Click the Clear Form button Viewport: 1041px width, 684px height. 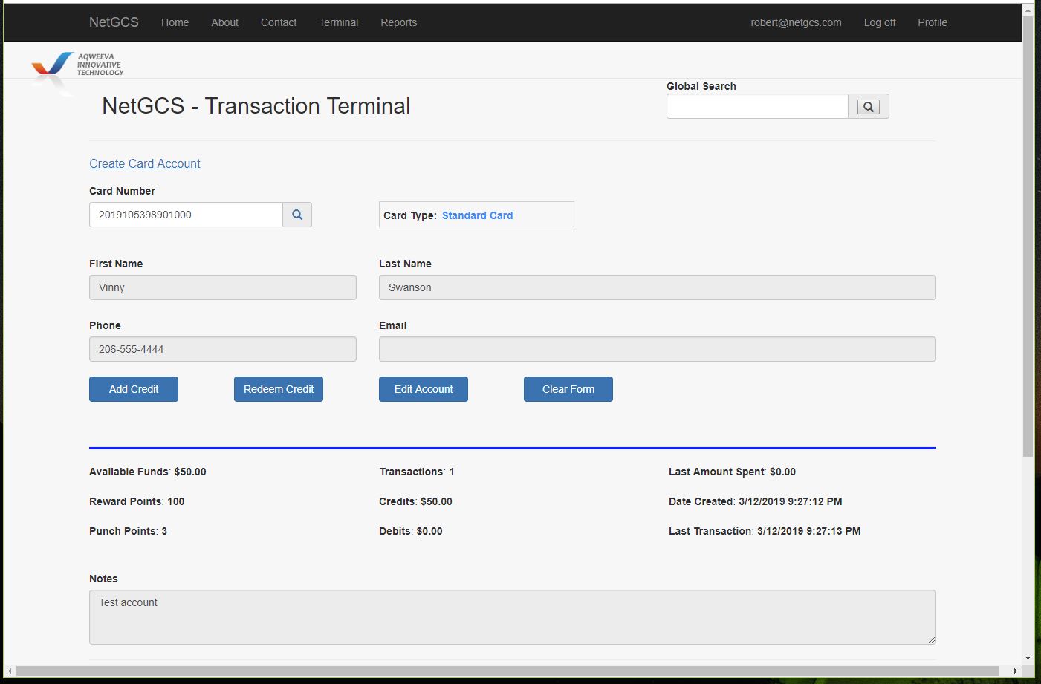pos(568,389)
